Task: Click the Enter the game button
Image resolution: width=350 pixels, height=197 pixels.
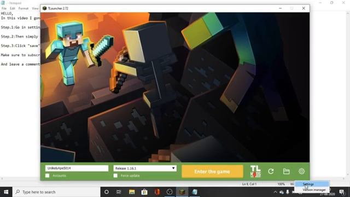Action: 212,171
